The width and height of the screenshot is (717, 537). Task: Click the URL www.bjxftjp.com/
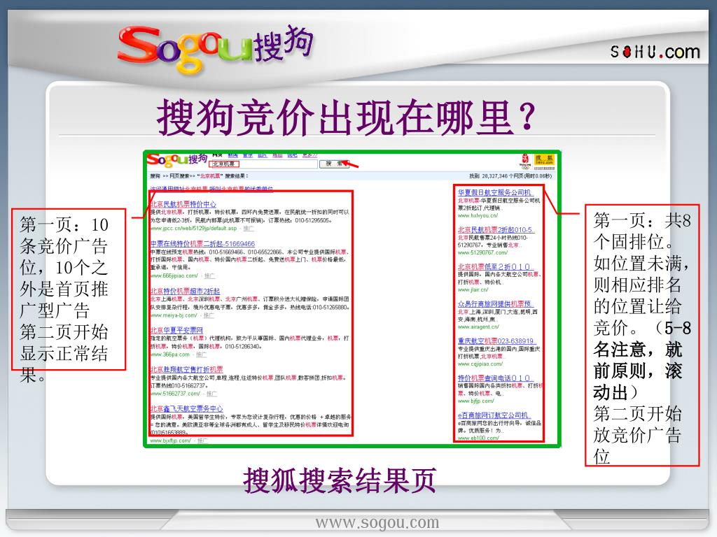[x=171, y=441]
